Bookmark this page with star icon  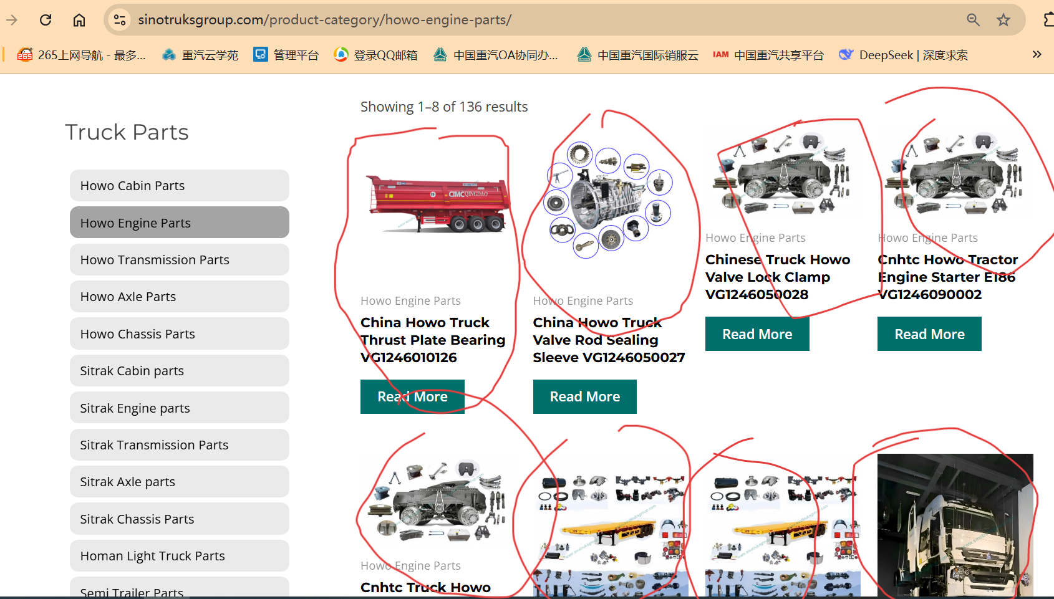(x=1003, y=20)
